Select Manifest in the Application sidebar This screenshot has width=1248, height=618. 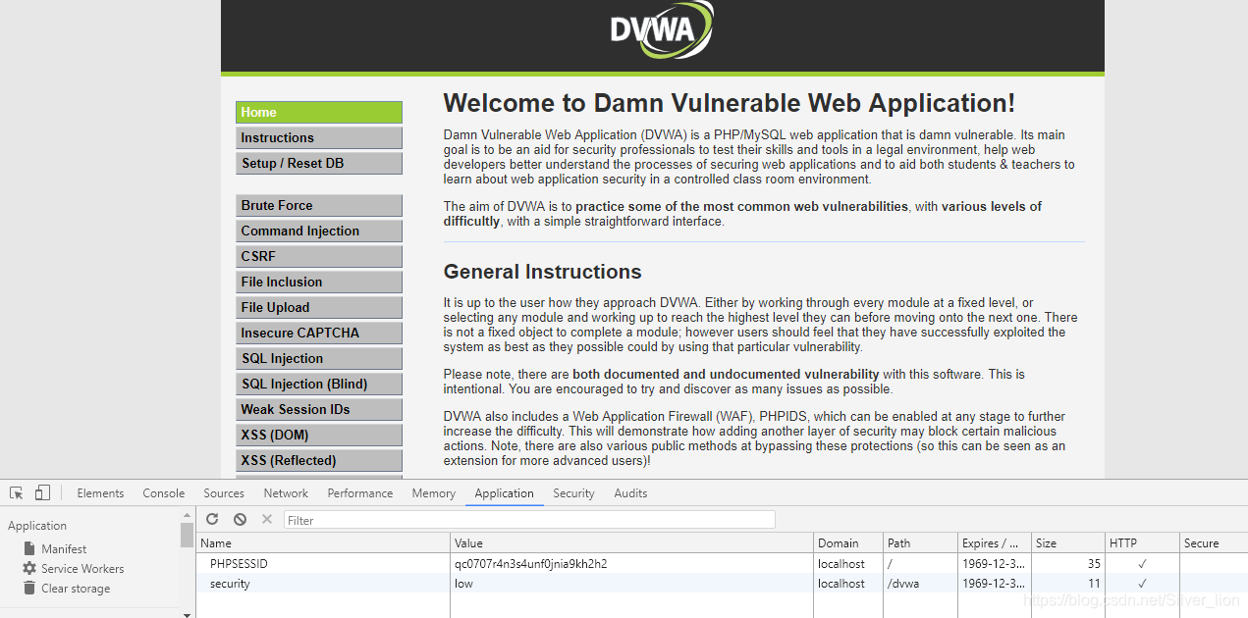[x=64, y=549]
